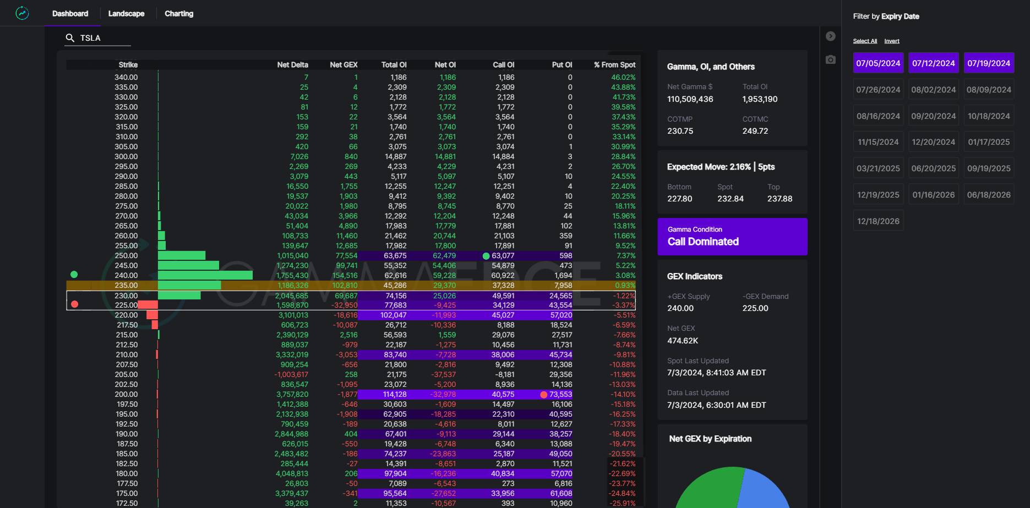Deselect expiry 07/19/2024
Screen dimensions: 1030x508
(989, 63)
